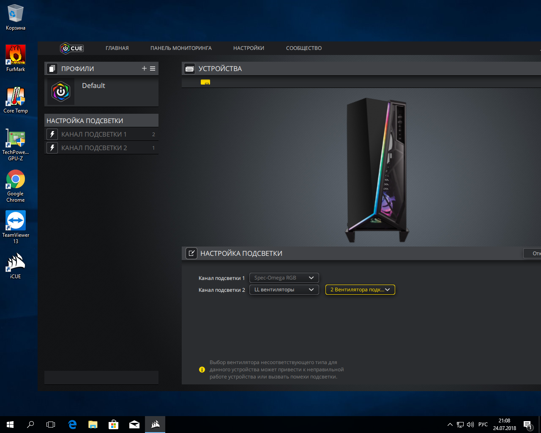Viewport: 541px width, 433px height.
Task: Launch Microsoft Edge from the taskbar
Action: [72, 425]
